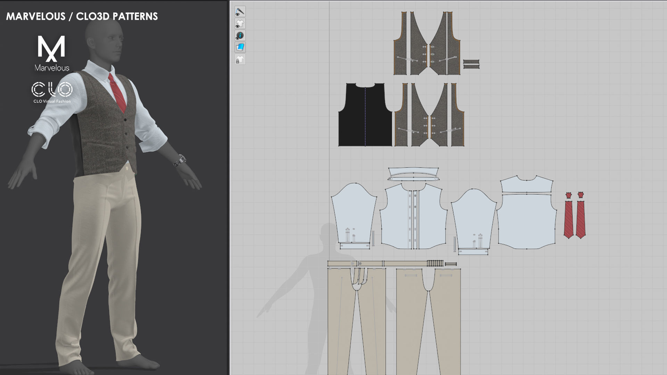This screenshot has height=375, width=667.
Task: Select the black vest back pattern piece
Action: pos(365,115)
